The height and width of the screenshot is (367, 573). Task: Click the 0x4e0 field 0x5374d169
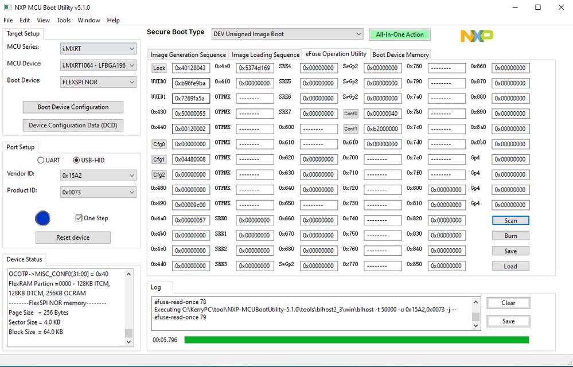pyautogui.click(x=255, y=68)
